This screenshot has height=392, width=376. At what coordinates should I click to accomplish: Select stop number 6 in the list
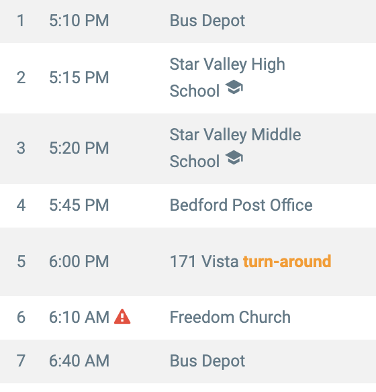pos(21,317)
